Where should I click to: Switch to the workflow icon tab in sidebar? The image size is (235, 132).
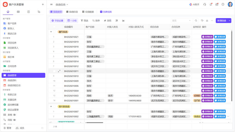coord(39,12)
